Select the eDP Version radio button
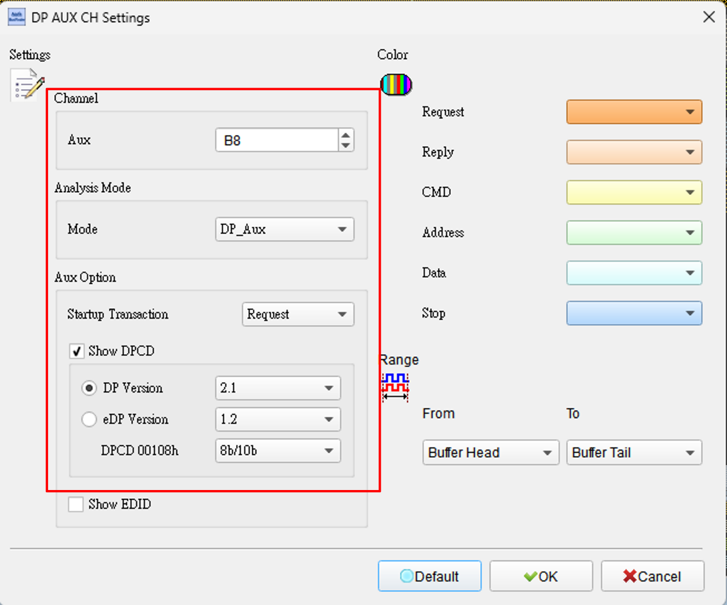Screen dimensions: 727x605 click(89, 419)
